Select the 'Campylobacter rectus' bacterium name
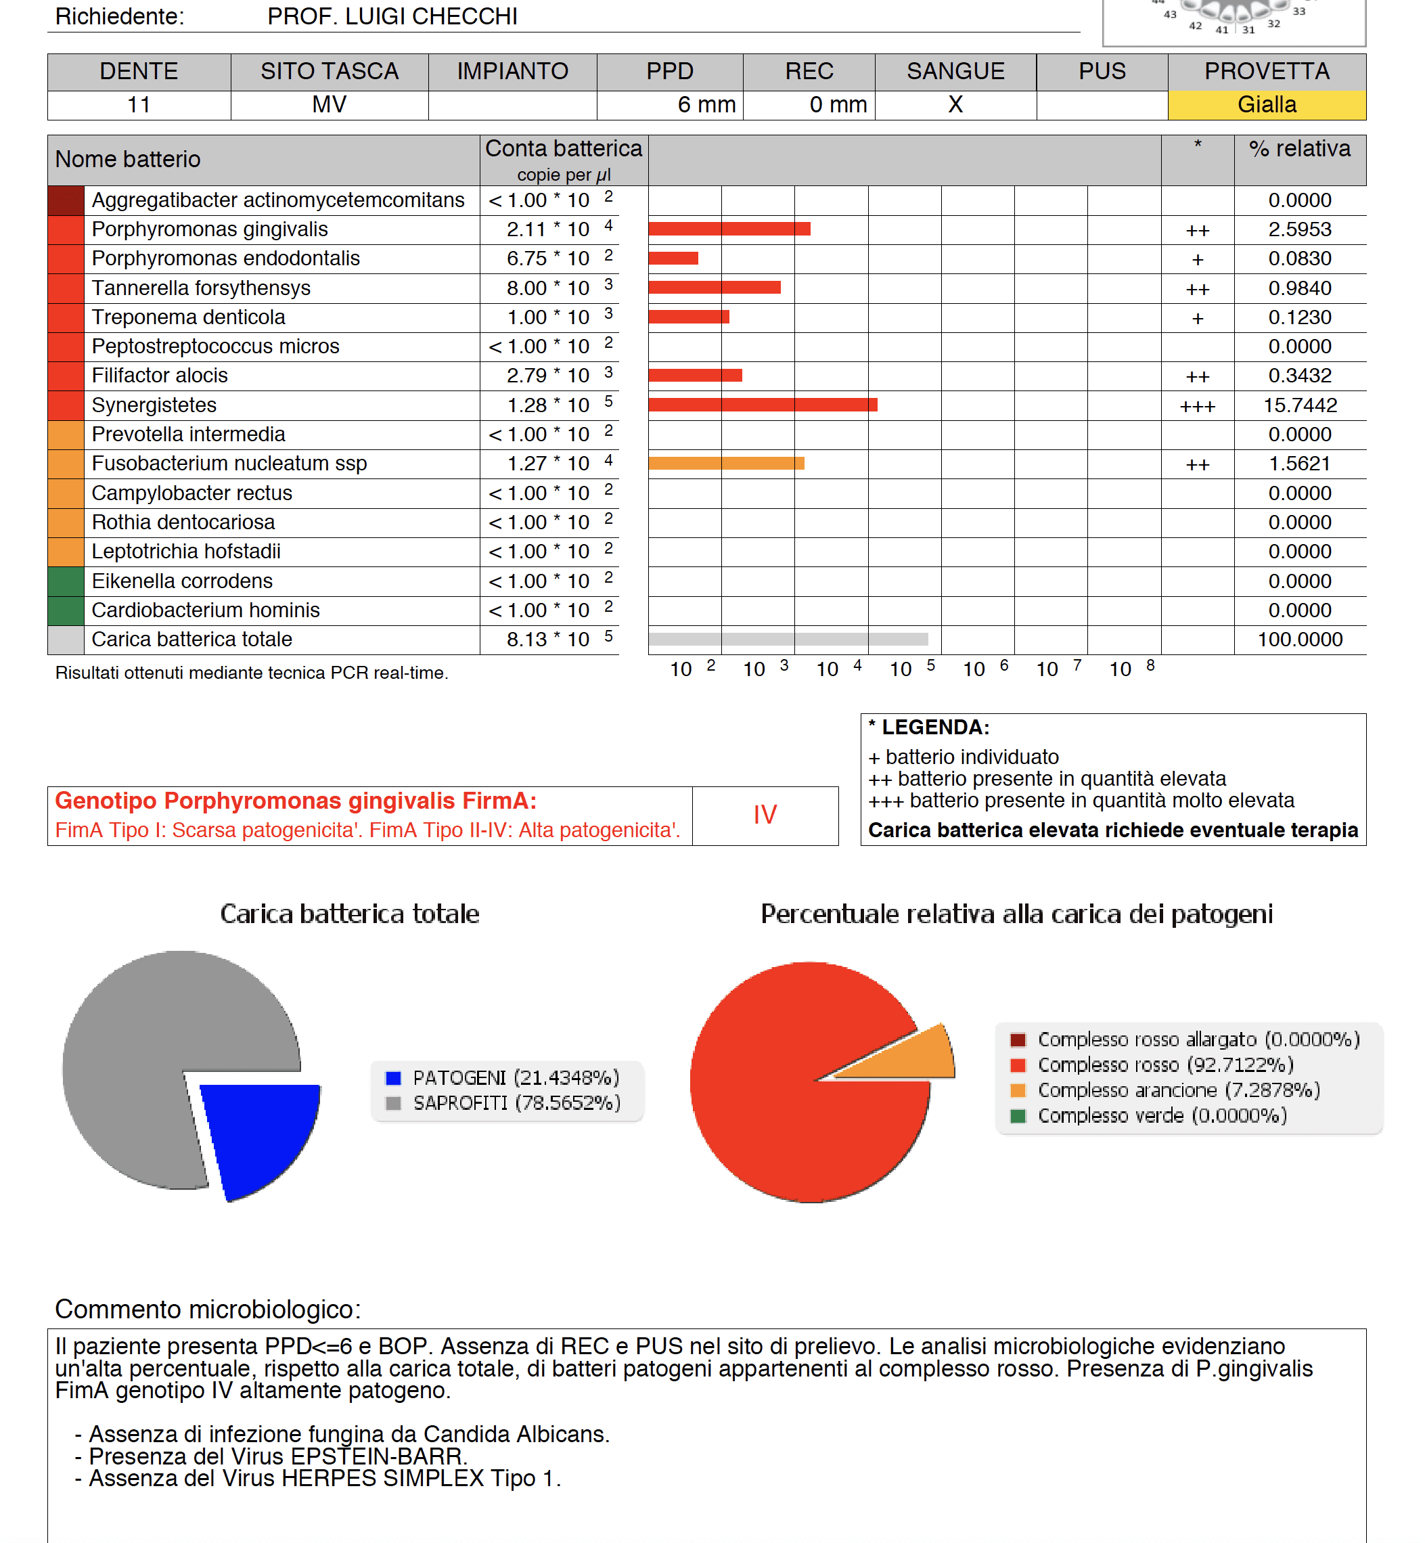The height and width of the screenshot is (1543, 1425). coord(192,493)
